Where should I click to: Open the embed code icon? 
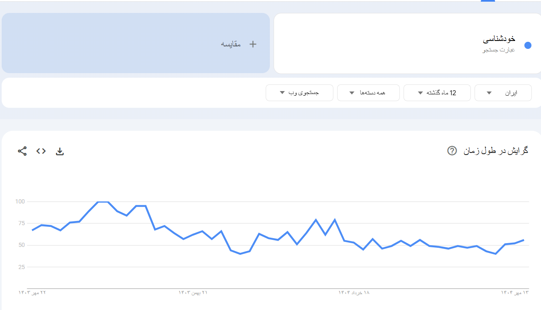(x=41, y=151)
